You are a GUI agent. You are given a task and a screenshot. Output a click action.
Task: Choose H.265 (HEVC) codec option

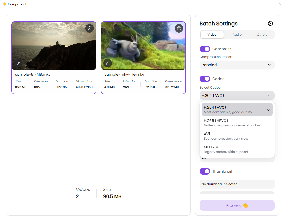click(237, 123)
